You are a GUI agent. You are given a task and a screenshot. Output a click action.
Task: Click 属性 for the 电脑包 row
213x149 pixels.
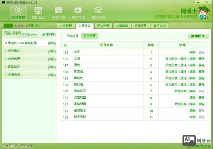[183, 78]
